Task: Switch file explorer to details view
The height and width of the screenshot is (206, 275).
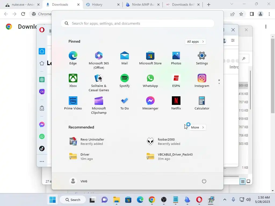Action: 243,182
